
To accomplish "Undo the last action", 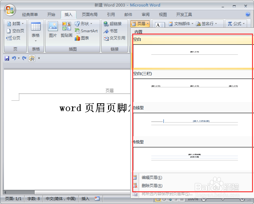I will coord(14,58).
